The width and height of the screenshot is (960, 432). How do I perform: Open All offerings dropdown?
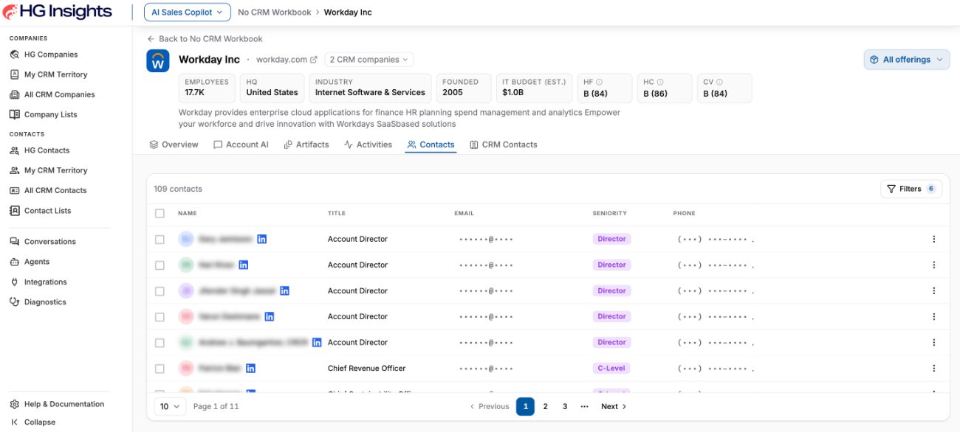click(x=907, y=60)
